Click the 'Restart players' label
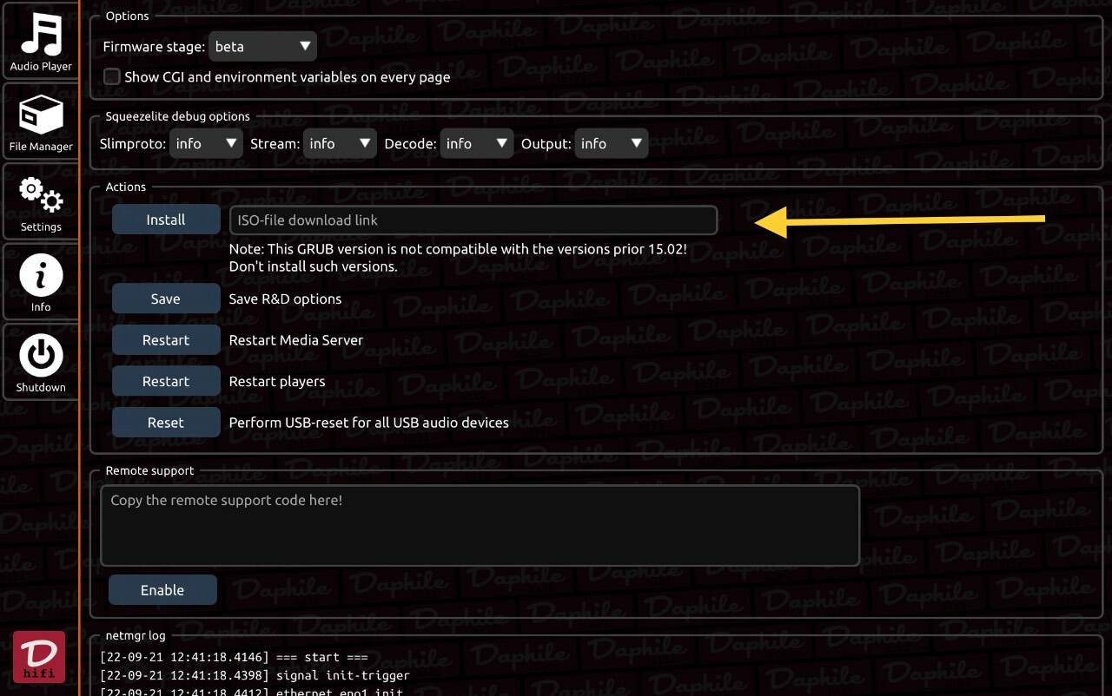This screenshot has height=696, width=1112. pyautogui.click(x=277, y=381)
